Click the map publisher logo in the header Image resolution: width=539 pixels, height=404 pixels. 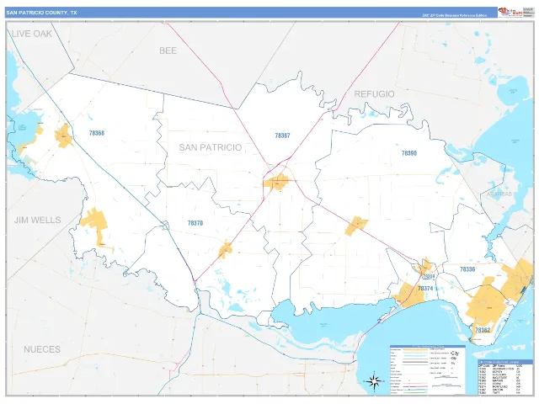[510, 12]
